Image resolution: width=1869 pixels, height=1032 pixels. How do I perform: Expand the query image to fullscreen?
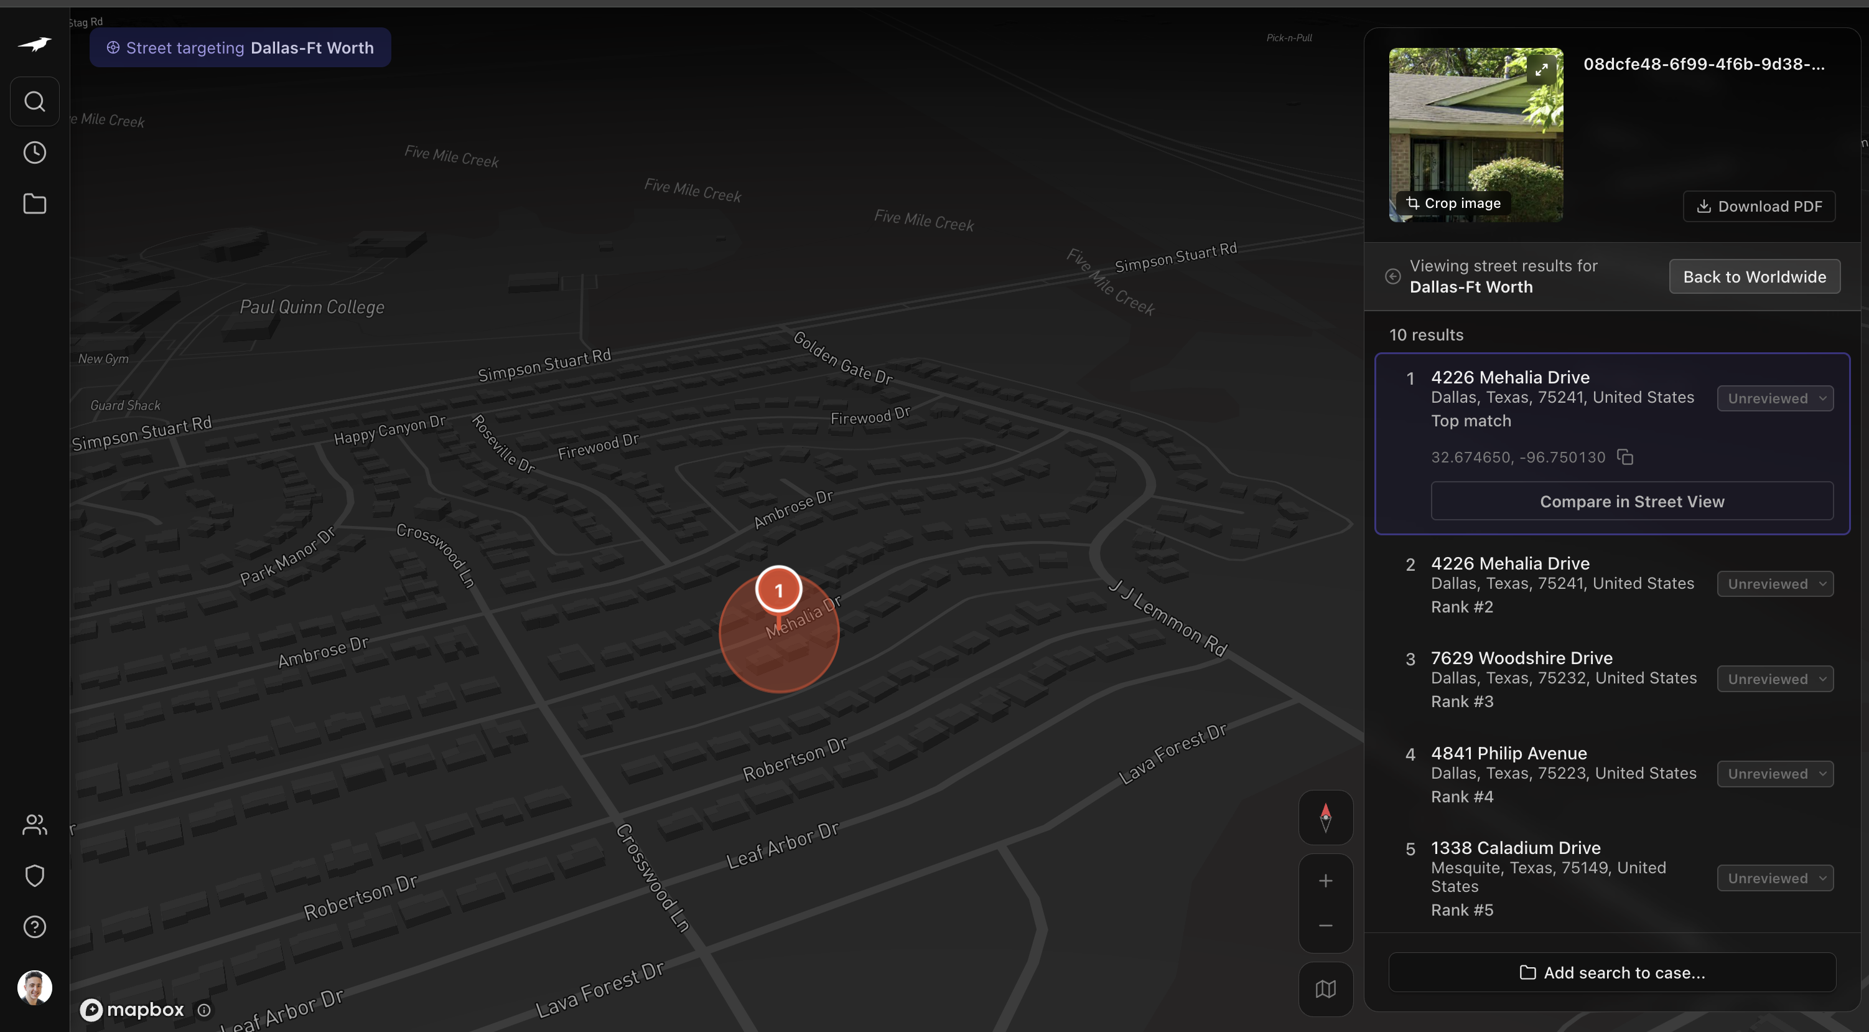(x=1541, y=70)
